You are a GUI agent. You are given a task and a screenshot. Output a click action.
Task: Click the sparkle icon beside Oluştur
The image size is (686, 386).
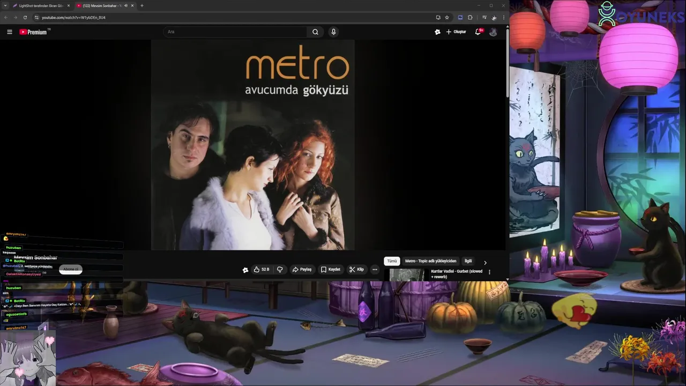pyautogui.click(x=437, y=32)
